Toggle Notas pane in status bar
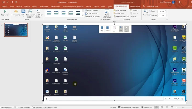This screenshot has width=192, height=109. [113, 107]
